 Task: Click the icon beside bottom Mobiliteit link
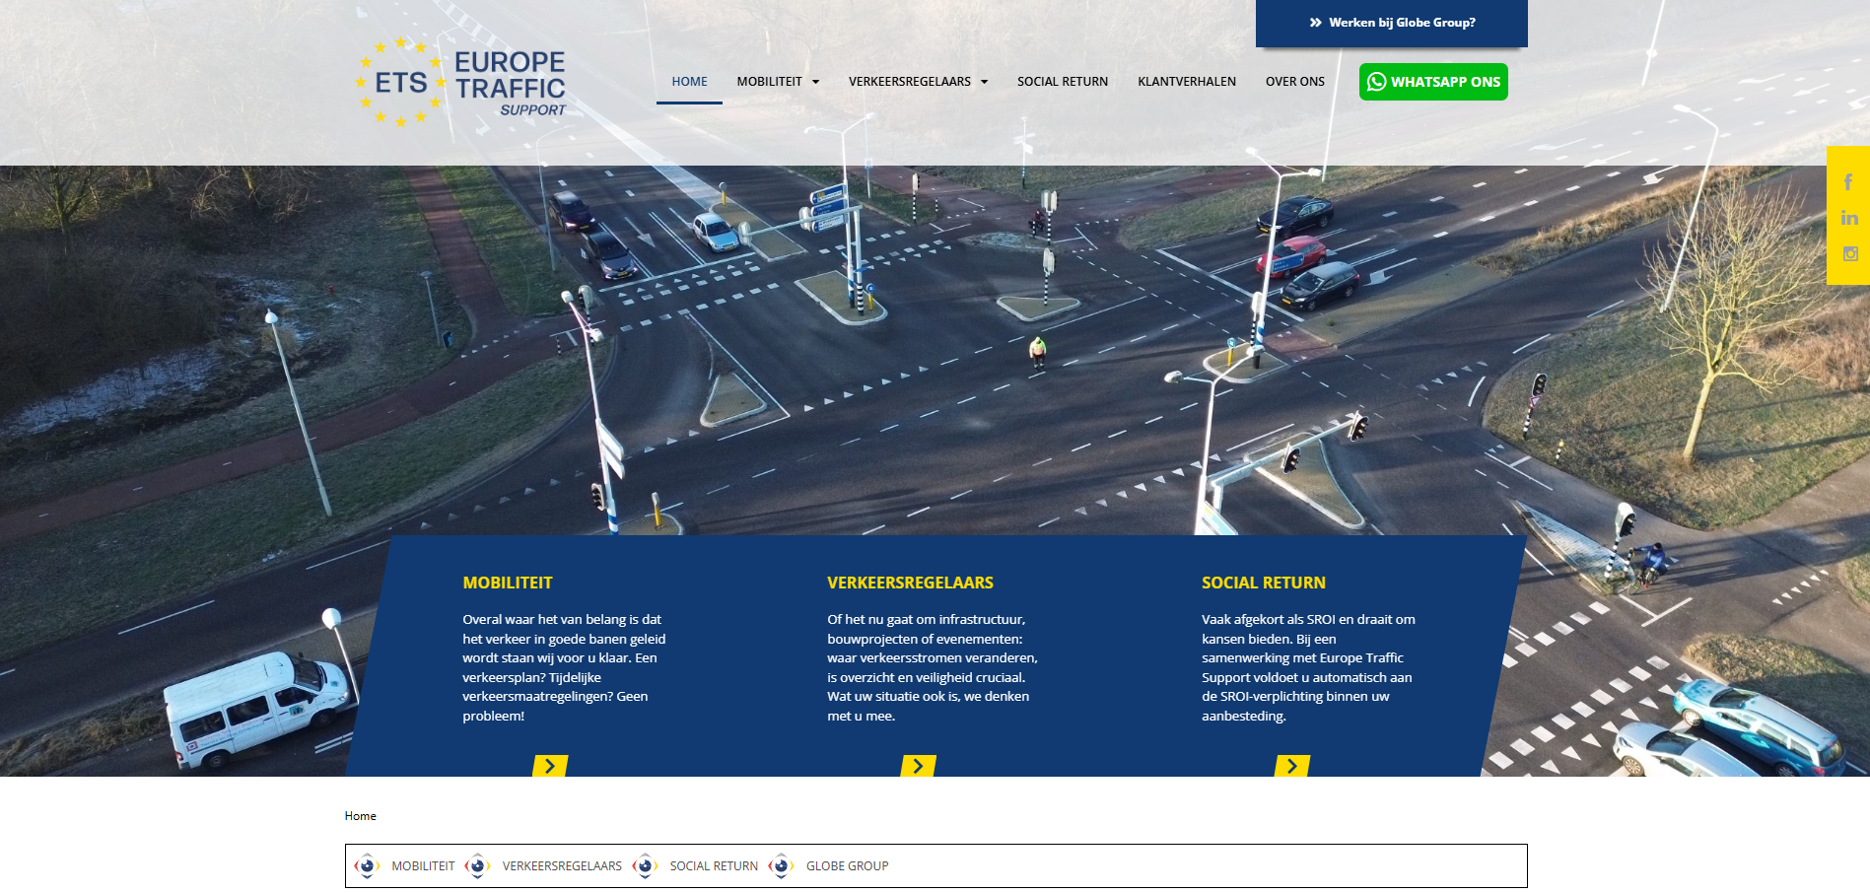pyautogui.click(x=367, y=866)
